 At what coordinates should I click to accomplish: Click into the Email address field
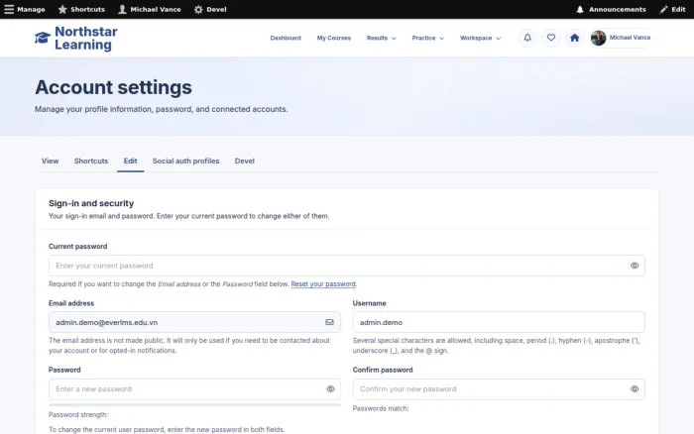click(194, 322)
